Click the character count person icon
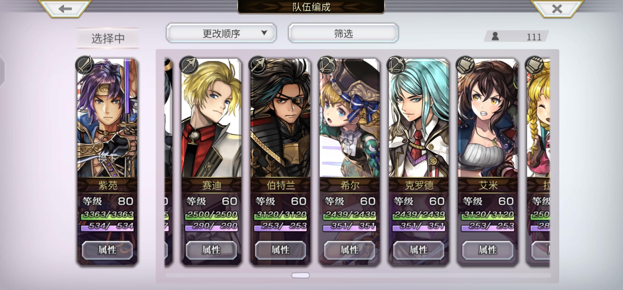623x290 pixels. tap(495, 36)
